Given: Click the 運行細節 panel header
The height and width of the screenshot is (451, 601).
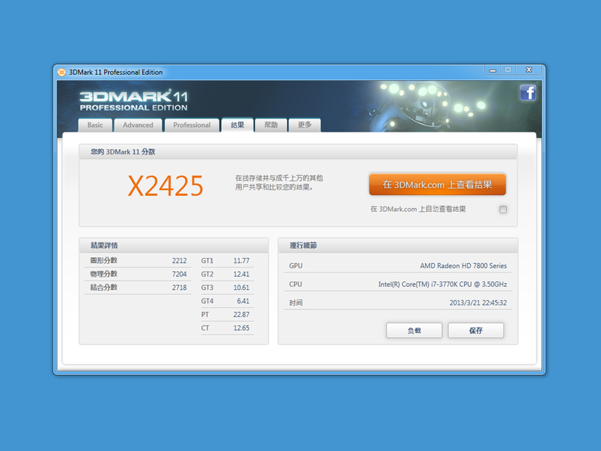Looking at the screenshot, I should pos(398,245).
